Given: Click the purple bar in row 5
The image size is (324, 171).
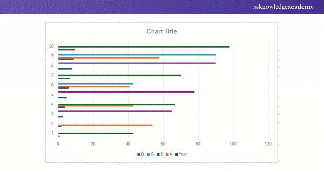Looking at the screenshot, I should [126, 92].
